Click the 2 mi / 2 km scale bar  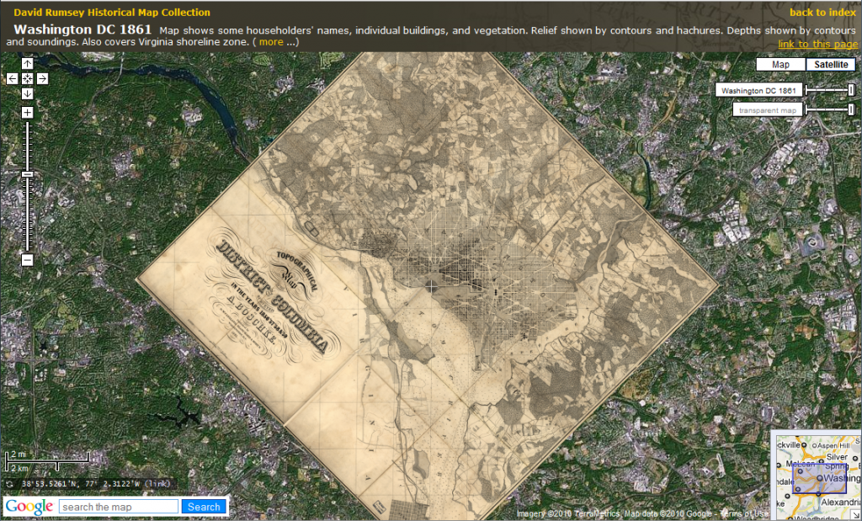click(x=47, y=461)
